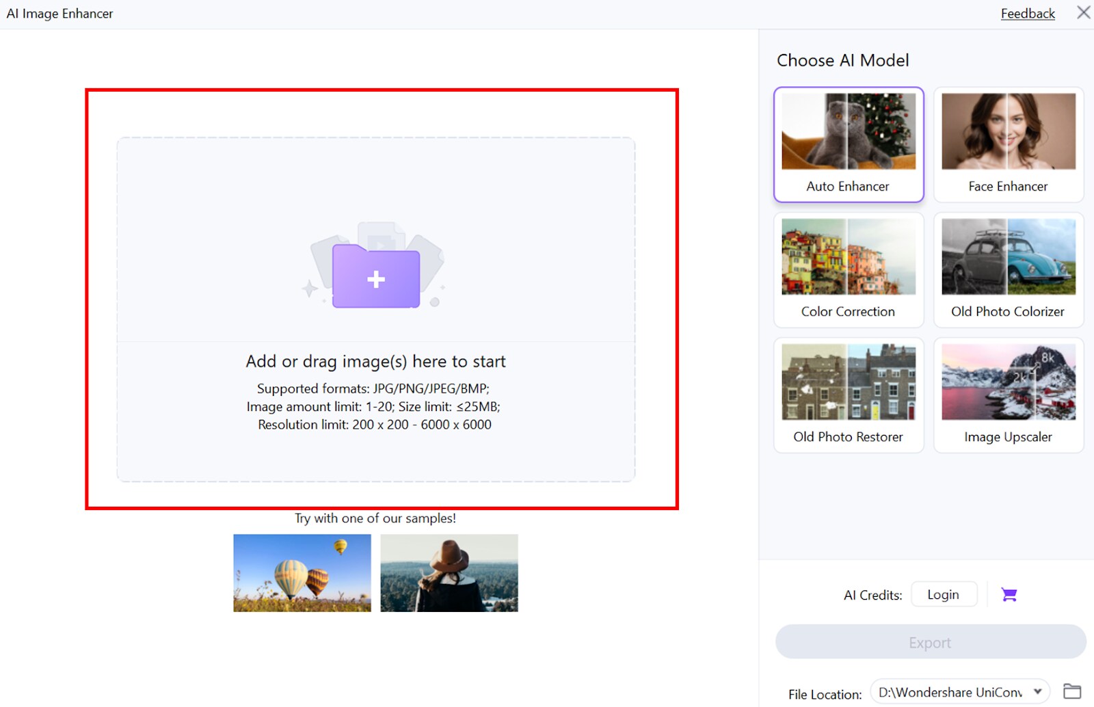Click the Choose AI Model heading
The image size is (1094, 707).
[x=842, y=60]
